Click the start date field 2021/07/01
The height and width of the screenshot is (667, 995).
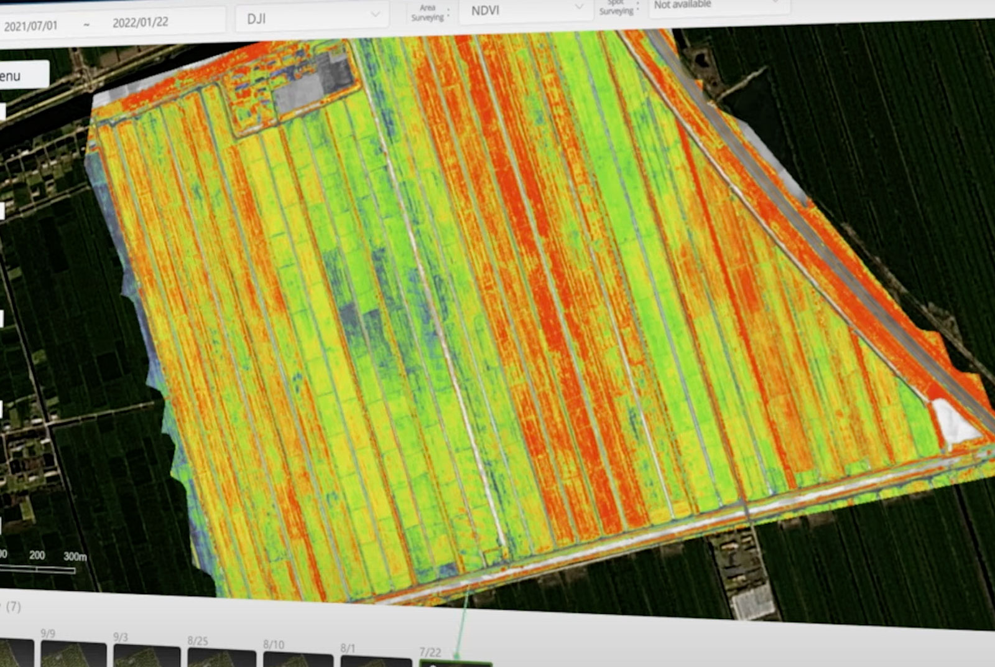[30, 26]
